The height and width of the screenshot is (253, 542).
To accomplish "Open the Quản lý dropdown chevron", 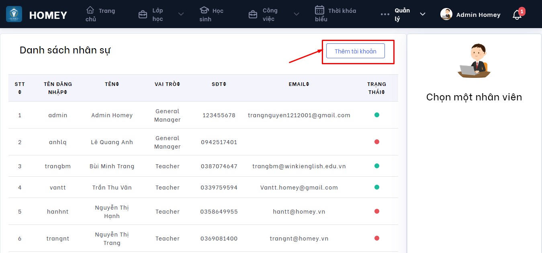I will (x=422, y=14).
